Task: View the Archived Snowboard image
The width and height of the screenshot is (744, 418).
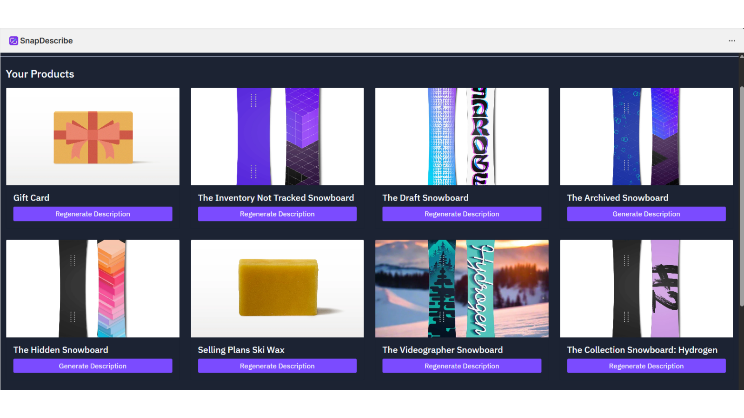Action: (x=646, y=137)
